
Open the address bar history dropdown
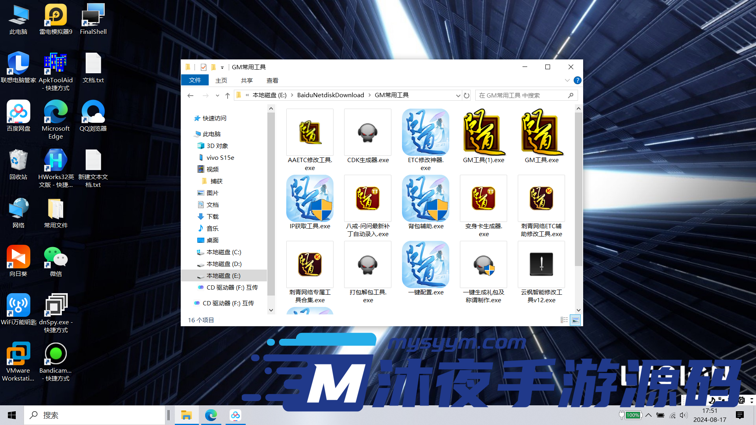click(x=458, y=96)
